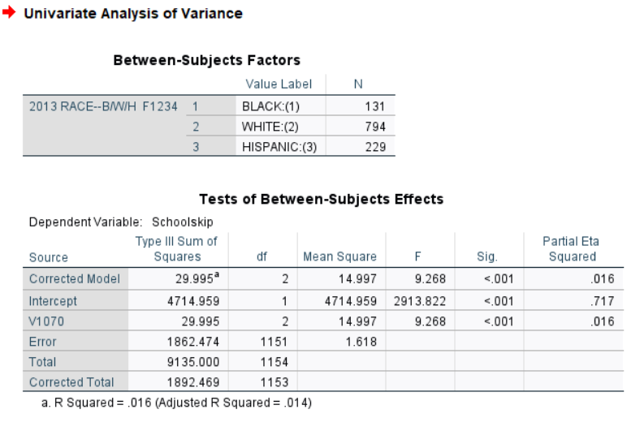Image resolution: width=640 pixels, height=444 pixels.
Task: Click the Dependent Variable Schoolskip caption
Action: pyautogui.click(x=121, y=222)
